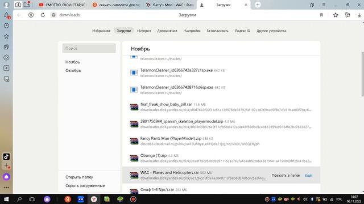This screenshot has width=364, height=204.
Task: Open a new tab with plus button
Action: click(x=258, y=5)
